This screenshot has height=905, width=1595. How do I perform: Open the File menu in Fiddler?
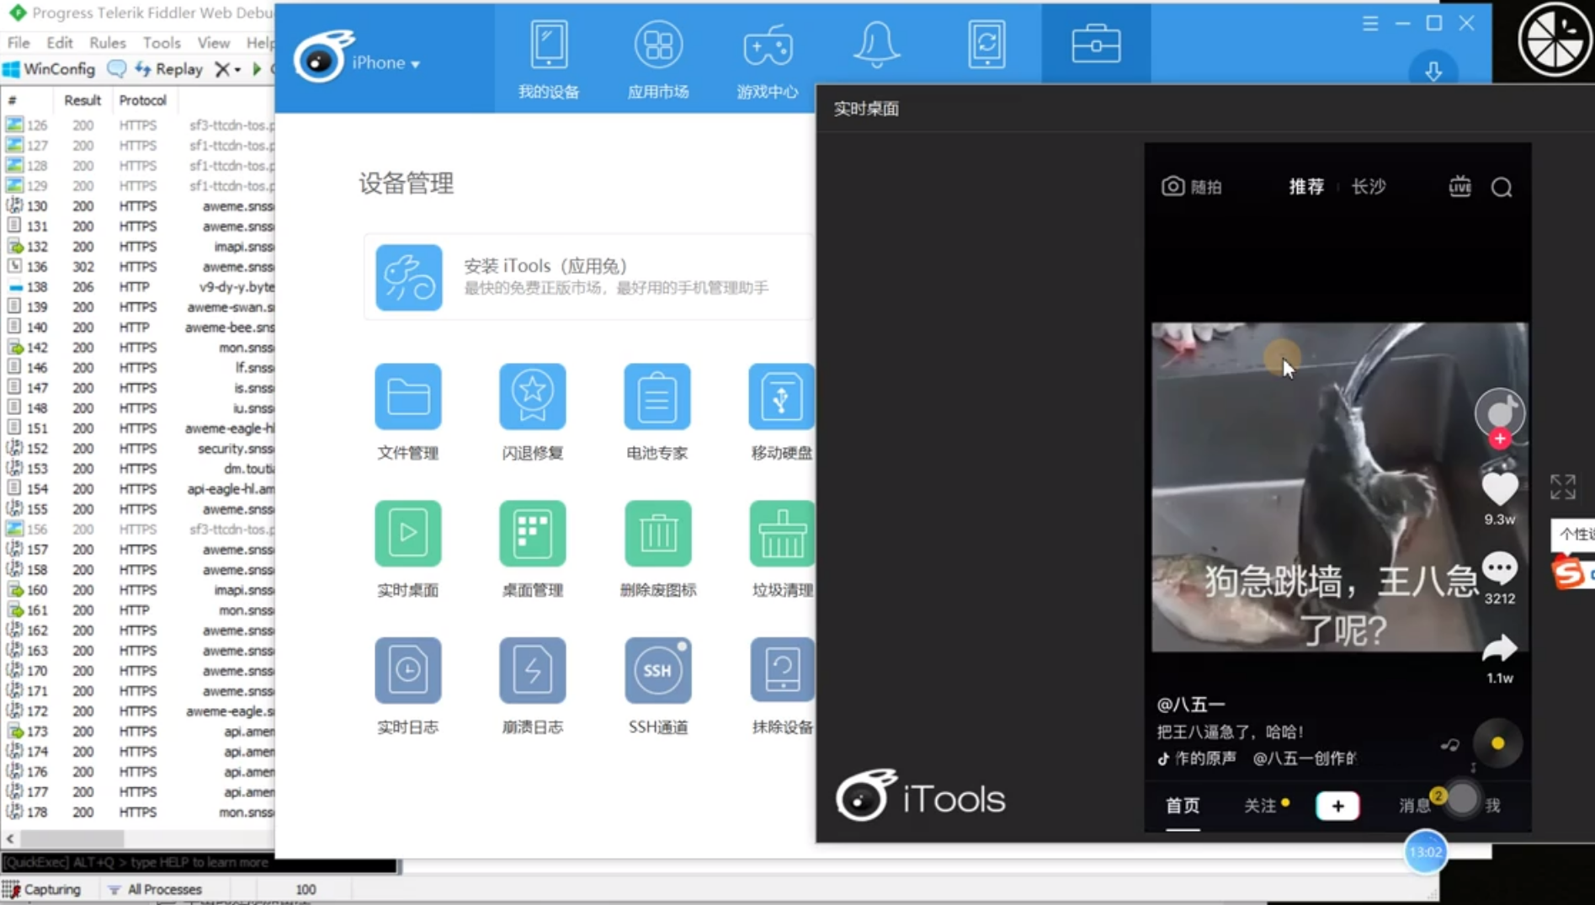pyautogui.click(x=19, y=42)
